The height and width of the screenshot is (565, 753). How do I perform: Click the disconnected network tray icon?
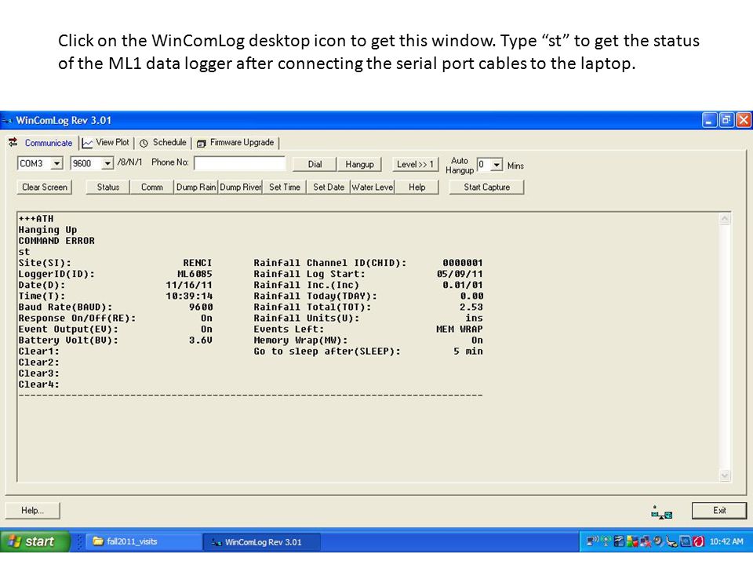tap(646, 541)
